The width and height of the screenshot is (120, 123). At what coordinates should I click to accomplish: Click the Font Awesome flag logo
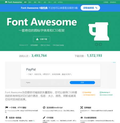tap(6, 2)
